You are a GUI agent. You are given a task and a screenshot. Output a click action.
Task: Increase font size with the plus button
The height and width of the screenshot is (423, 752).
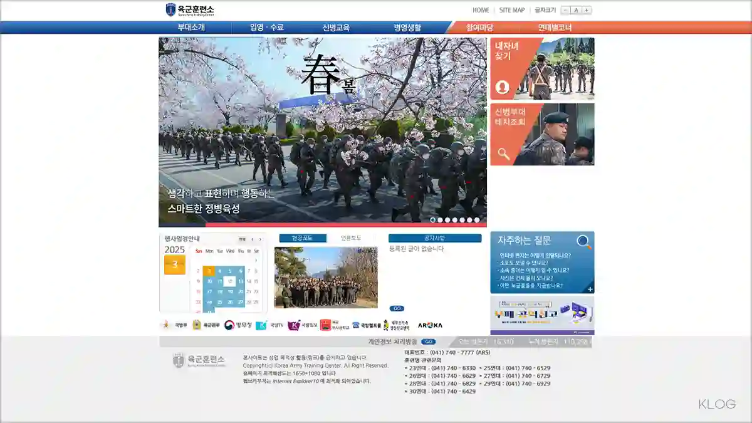coord(585,9)
